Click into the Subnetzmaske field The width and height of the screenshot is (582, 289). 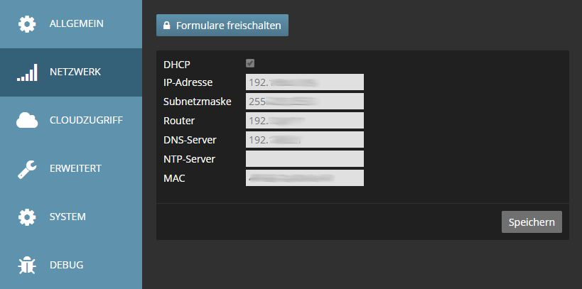304,102
